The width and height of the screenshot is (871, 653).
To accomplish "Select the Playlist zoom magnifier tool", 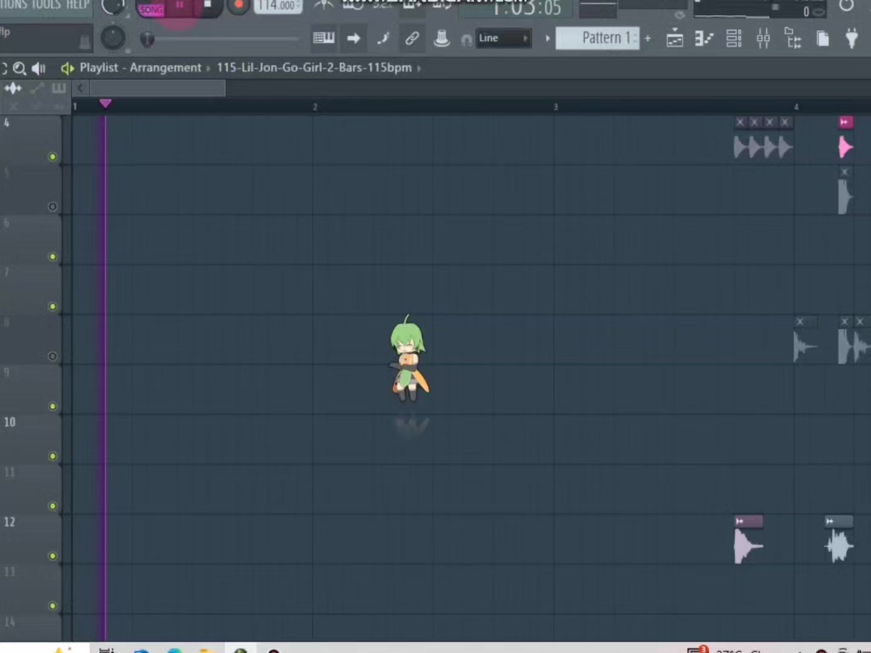I will tap(19, 68).
